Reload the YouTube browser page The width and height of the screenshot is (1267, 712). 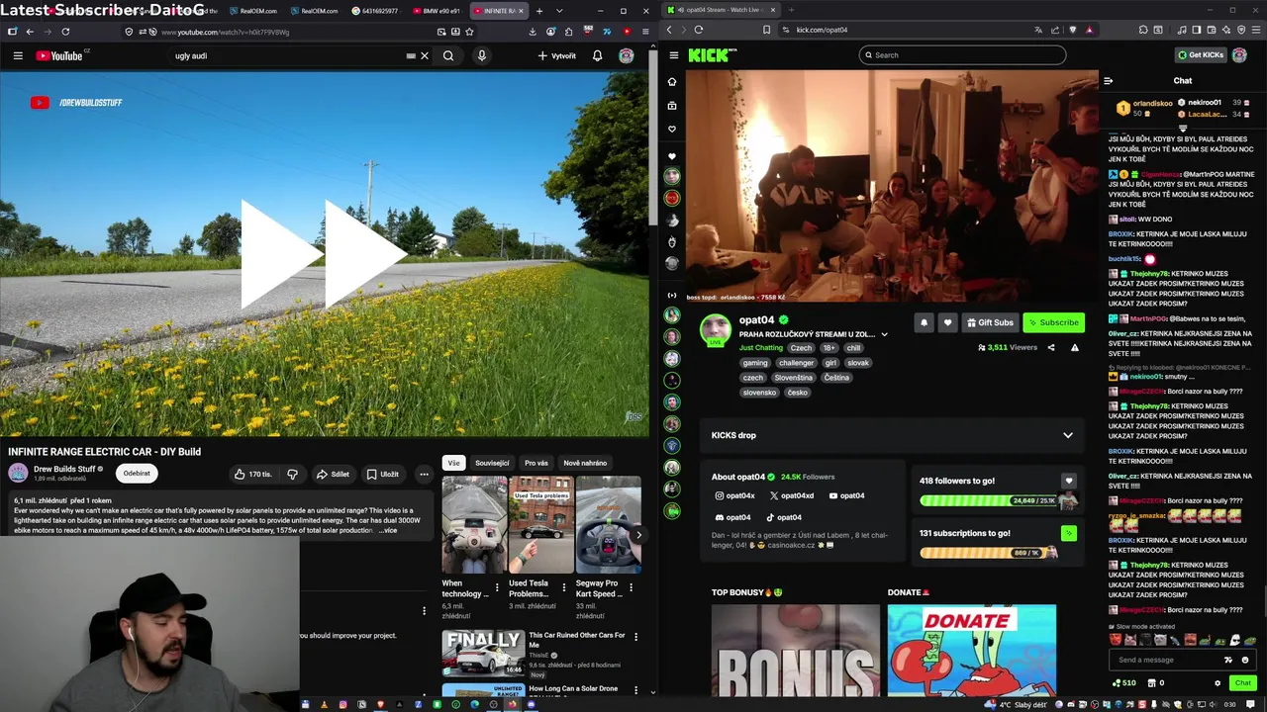coord(65,32)
